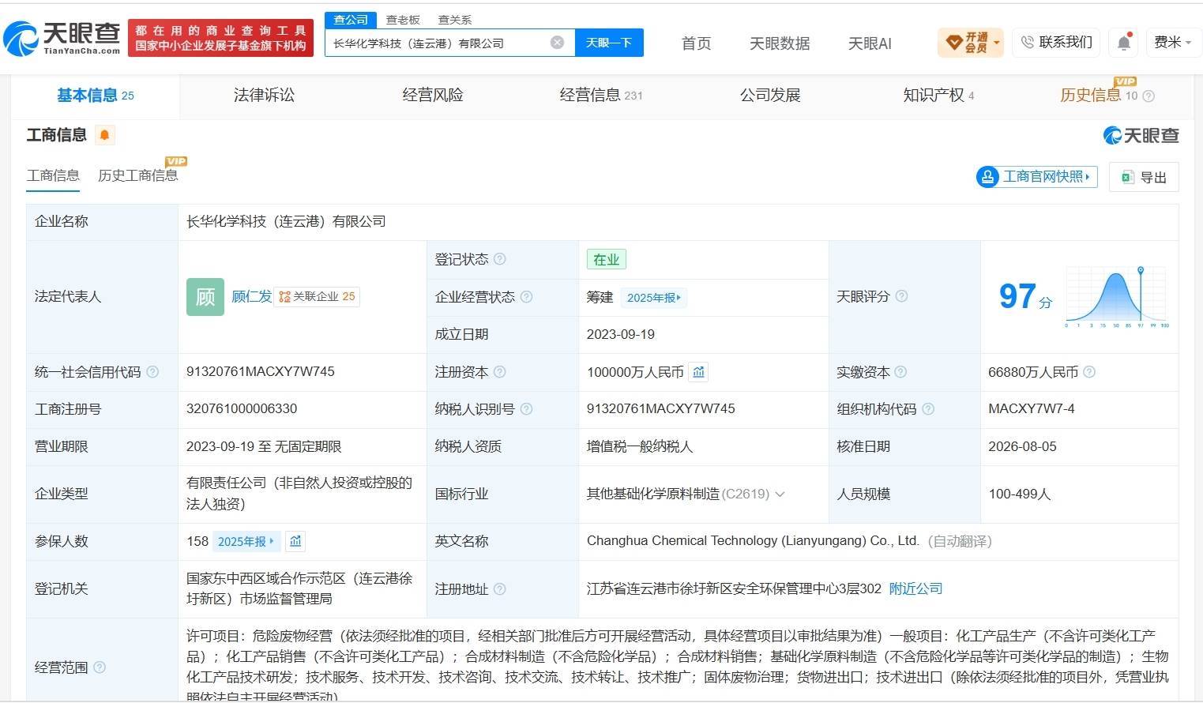Click the establishment date 2023-09-19
The width and height of the screenshot is (1203, 703).
[x=621, y=334]
